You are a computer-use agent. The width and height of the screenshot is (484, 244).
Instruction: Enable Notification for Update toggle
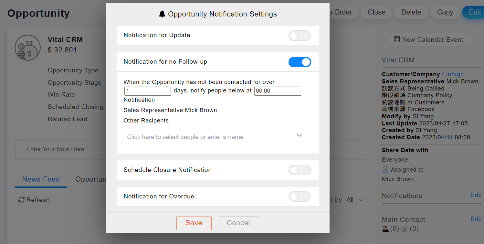tap(300, 36)
